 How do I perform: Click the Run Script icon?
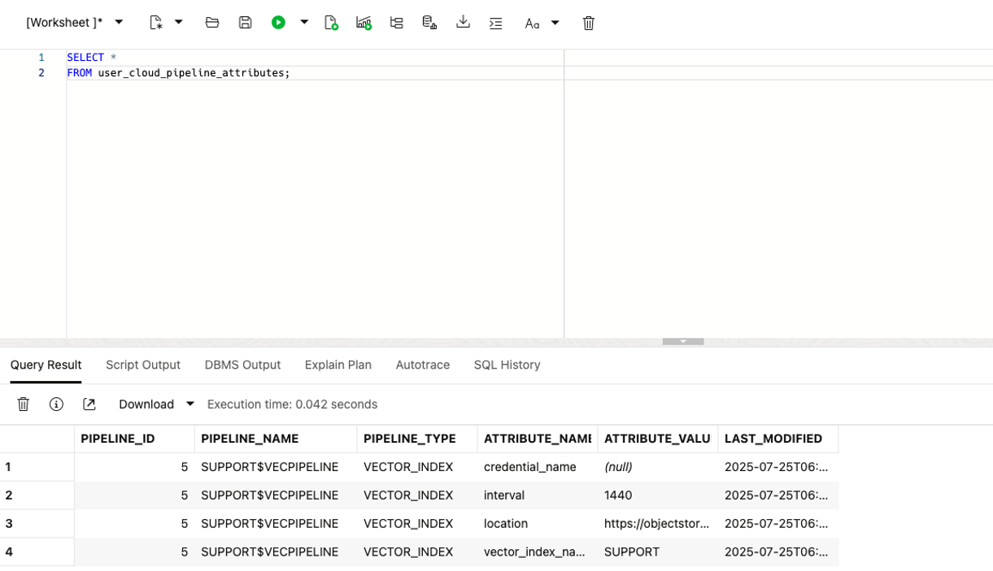click(331, 23)
